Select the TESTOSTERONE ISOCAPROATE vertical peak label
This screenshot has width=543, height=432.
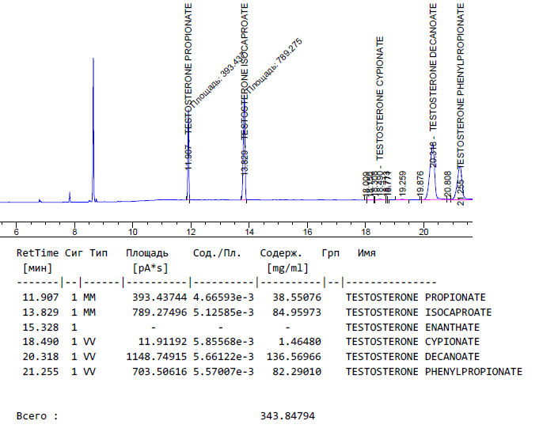(245, 66)
